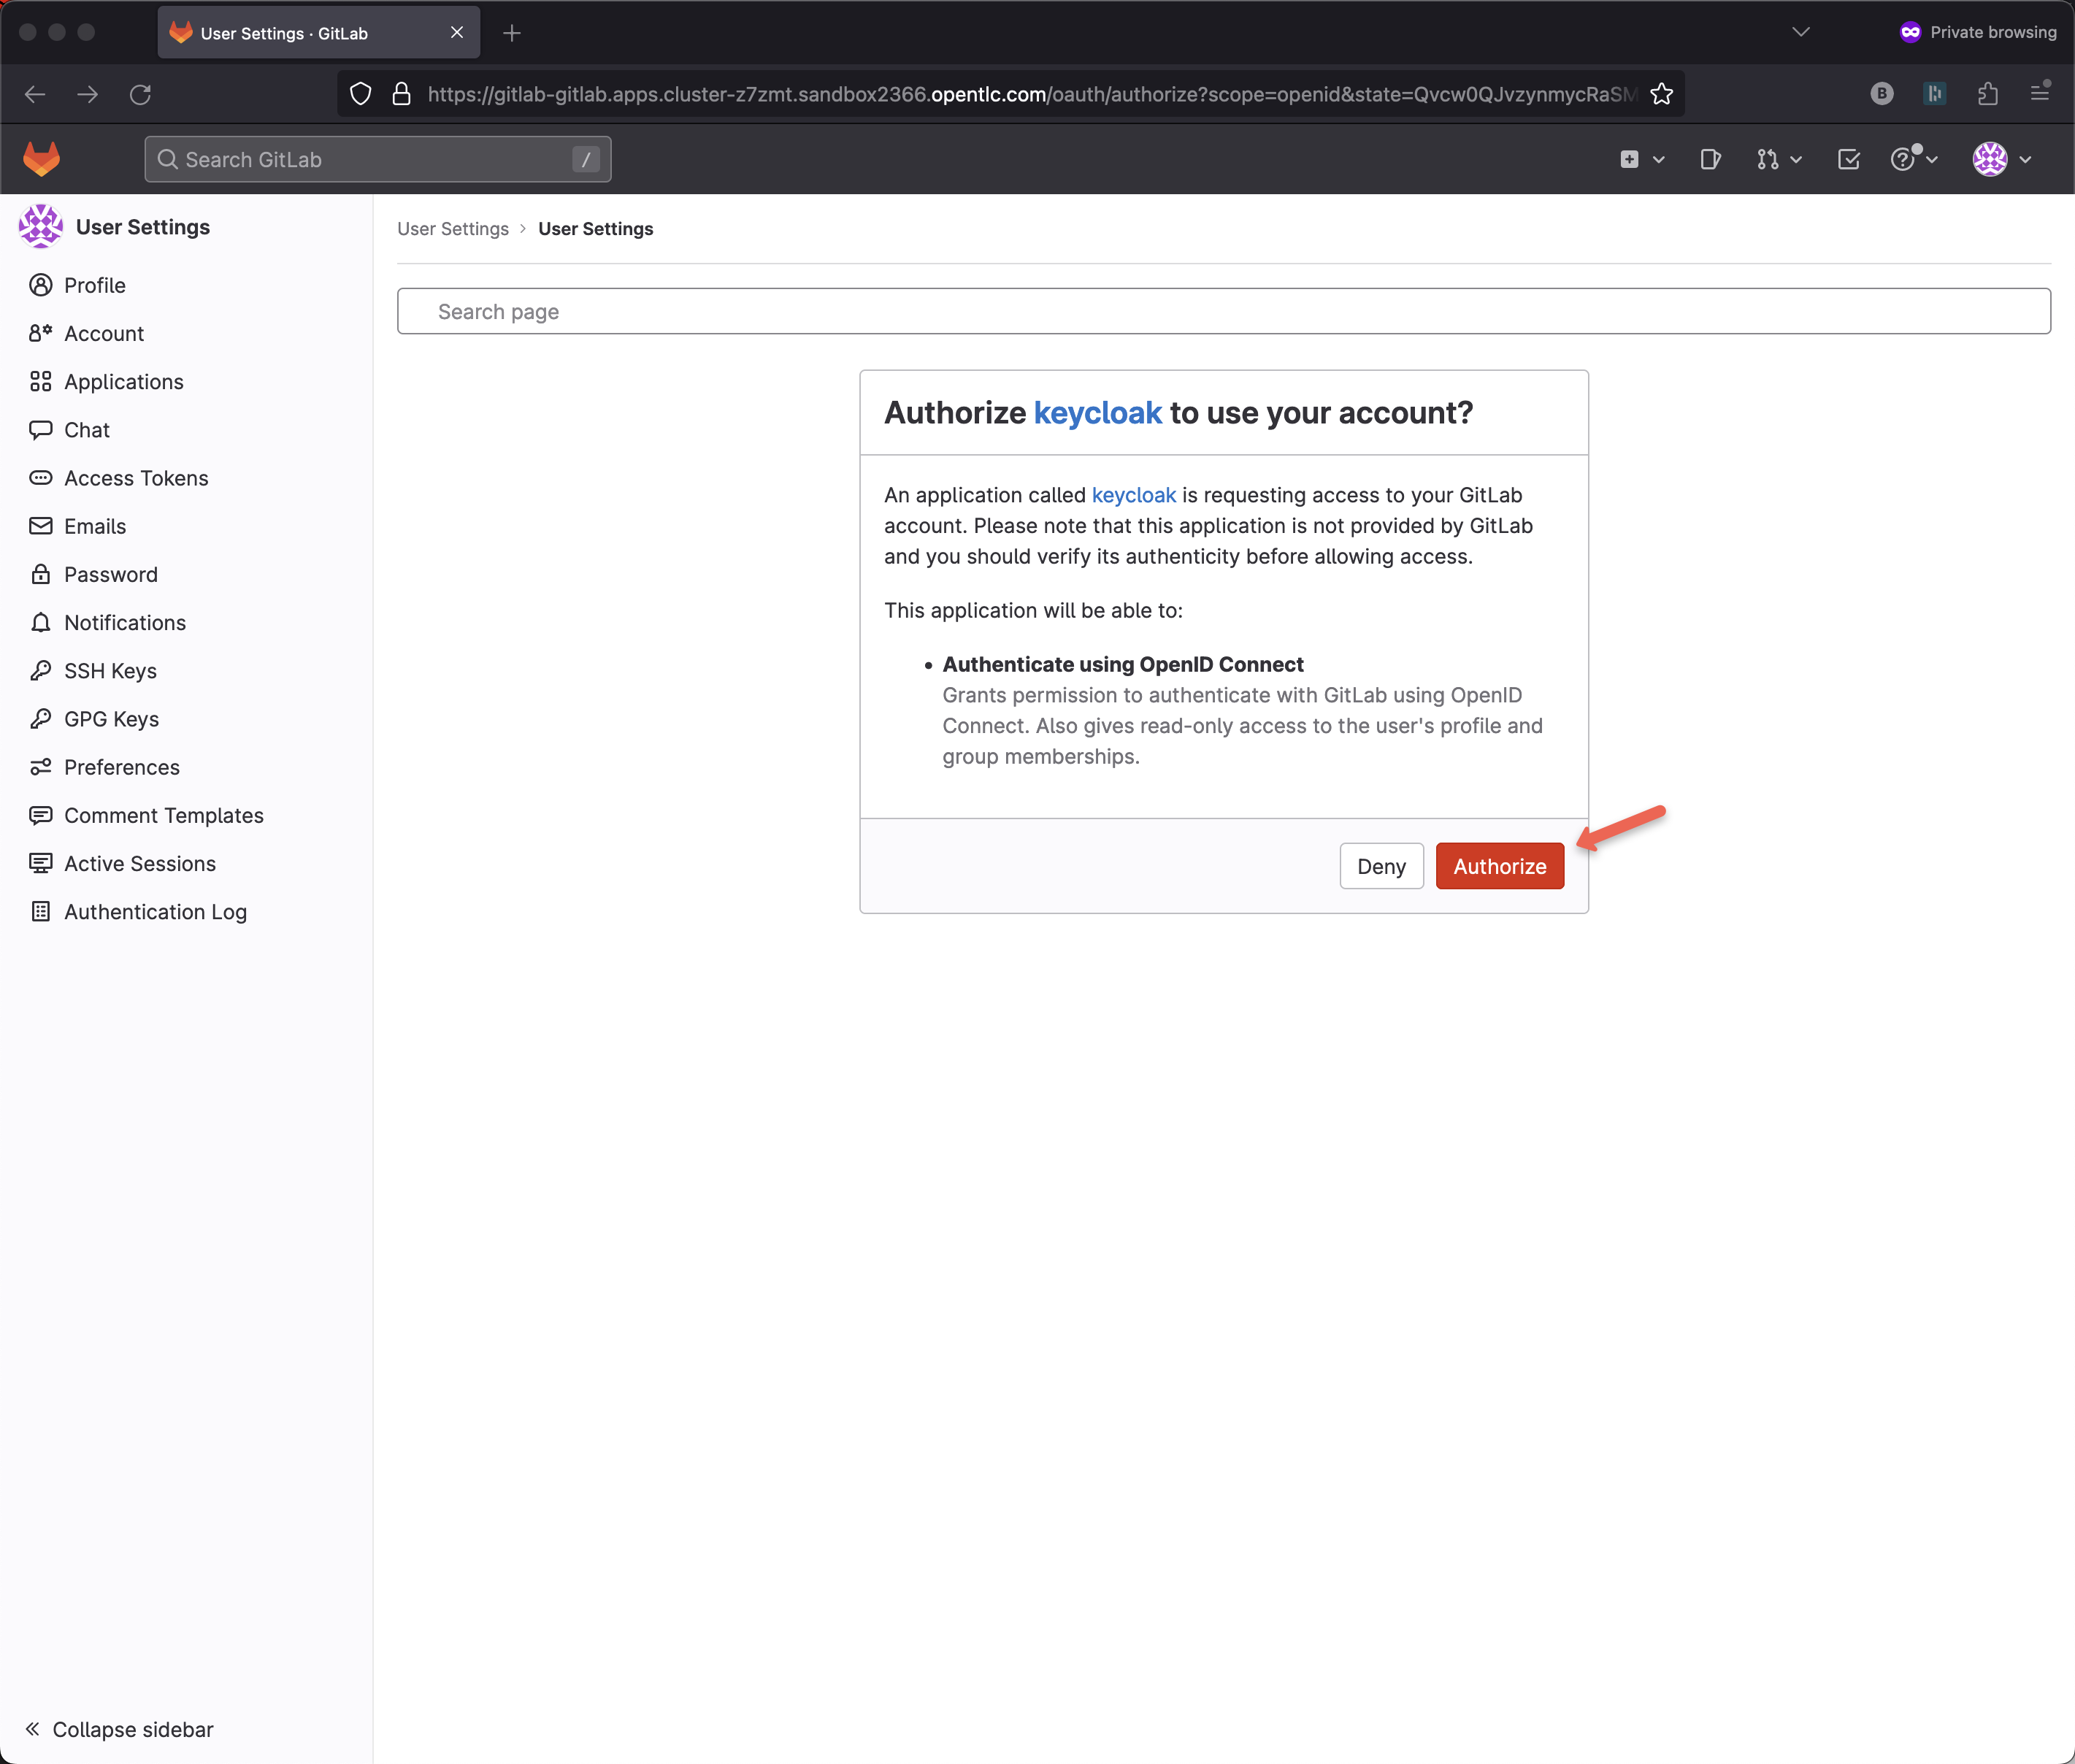
Task: Open the Issues icon in top bar
Action: point(1710,159)
